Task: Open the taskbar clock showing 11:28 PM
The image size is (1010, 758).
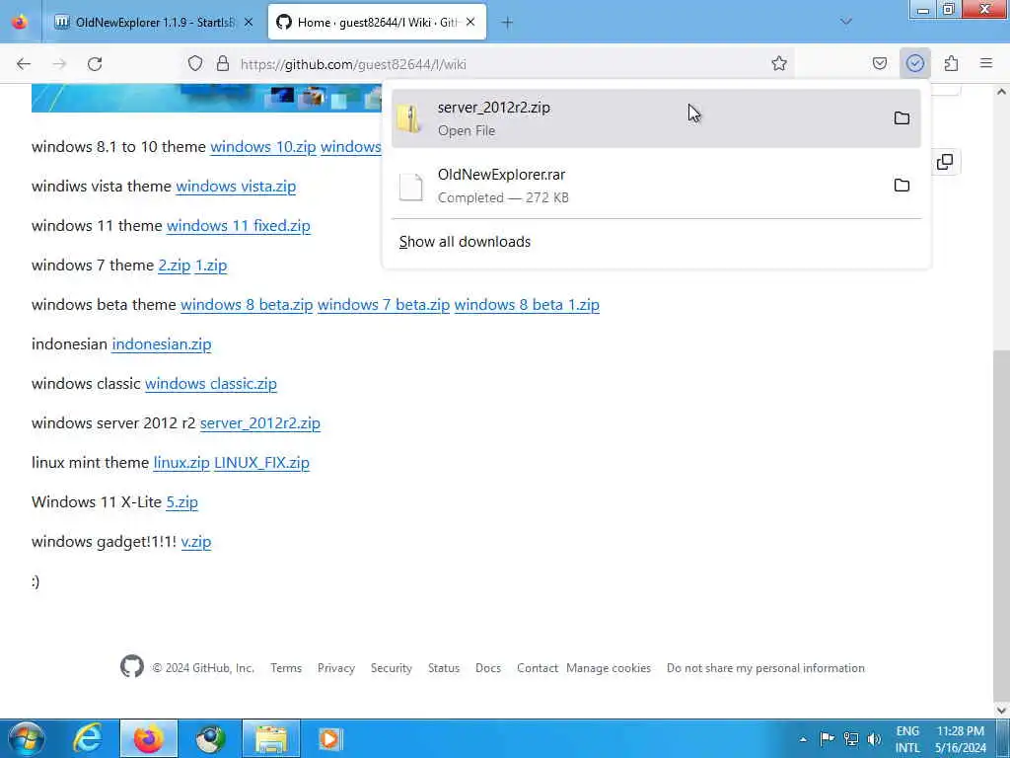Action: pyautogui.click(x=961, y=739)
